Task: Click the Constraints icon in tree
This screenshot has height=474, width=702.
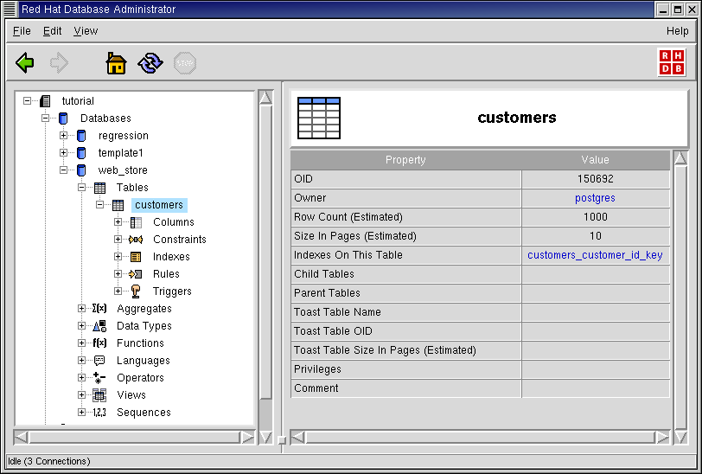Action: coord(136,240)
